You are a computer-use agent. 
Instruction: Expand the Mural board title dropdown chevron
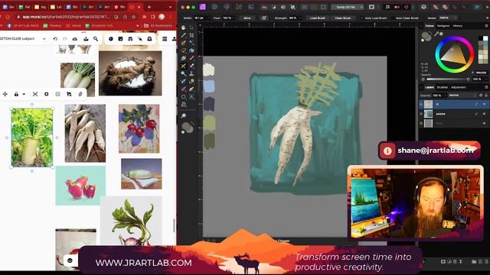[x=44, y=39]
